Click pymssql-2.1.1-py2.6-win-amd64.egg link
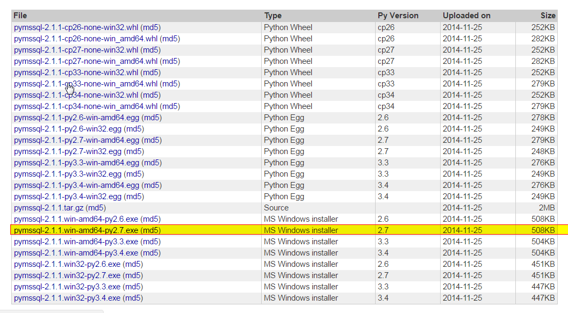The height and width of the screenshot is (313, 568). click(76, 118)
